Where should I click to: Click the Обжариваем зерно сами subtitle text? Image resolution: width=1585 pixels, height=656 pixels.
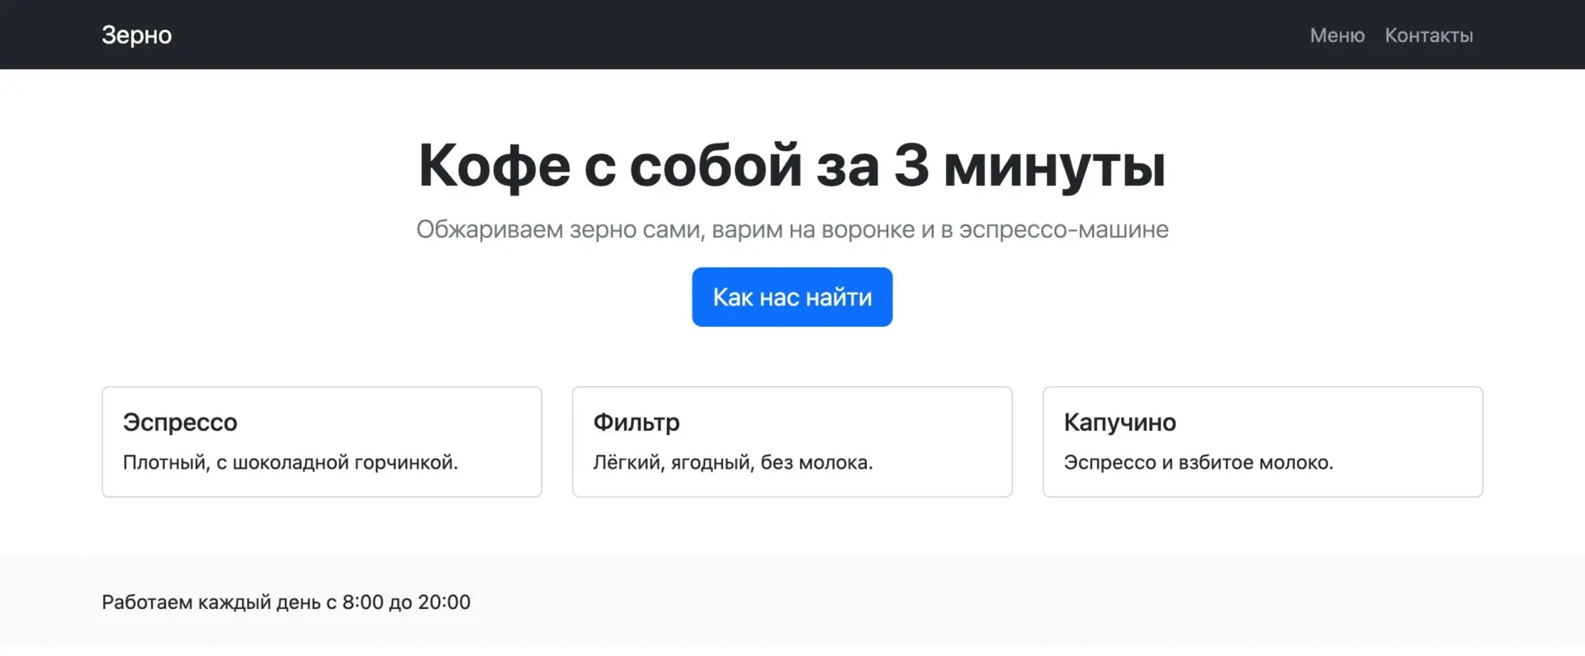pos(792,229)
